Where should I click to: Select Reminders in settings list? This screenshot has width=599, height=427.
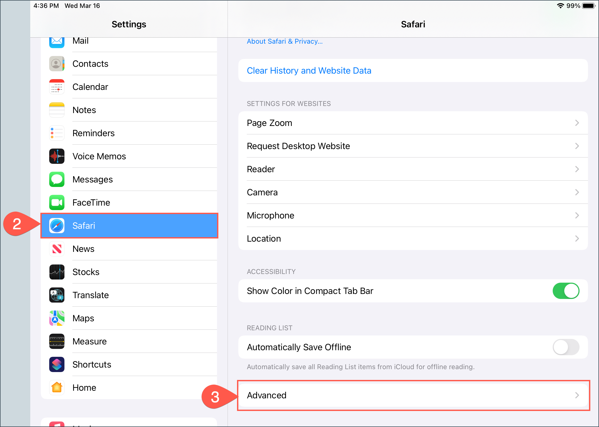point(129,133)
